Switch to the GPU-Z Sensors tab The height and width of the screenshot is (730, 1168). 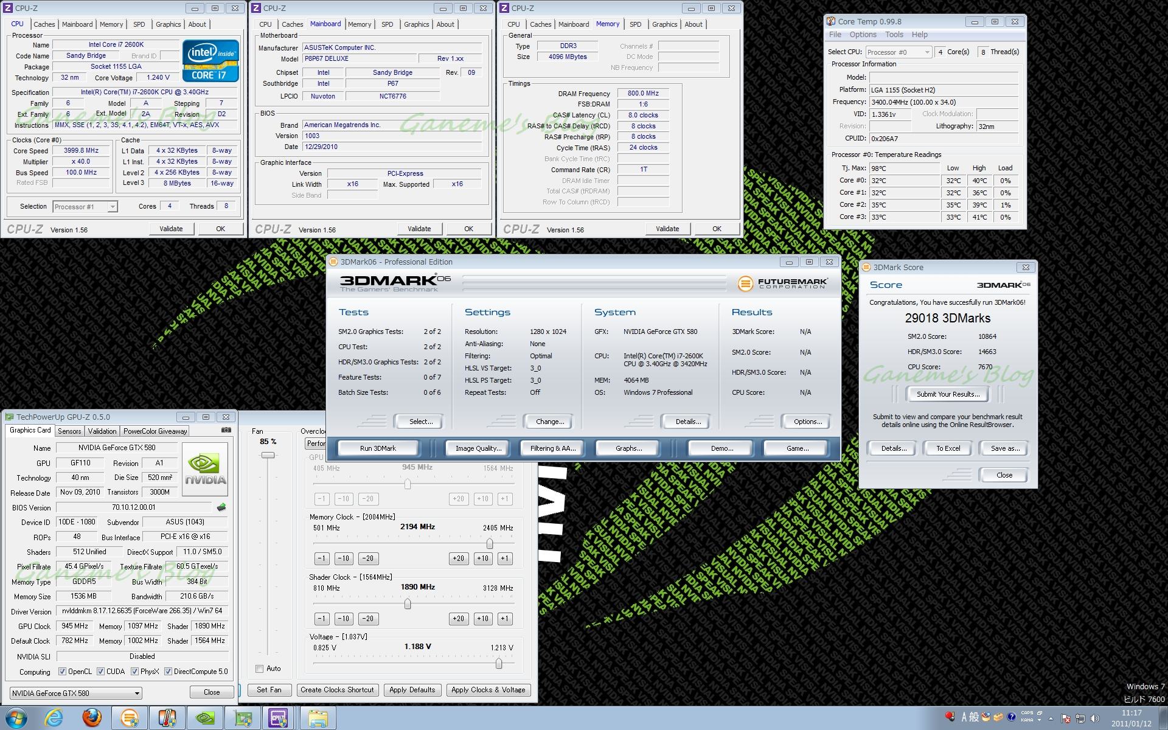tap(69, 431)
